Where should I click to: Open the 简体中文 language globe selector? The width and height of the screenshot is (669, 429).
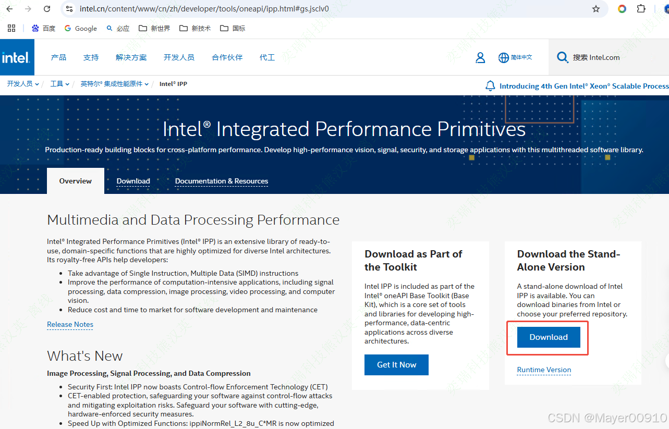(515, 57)
